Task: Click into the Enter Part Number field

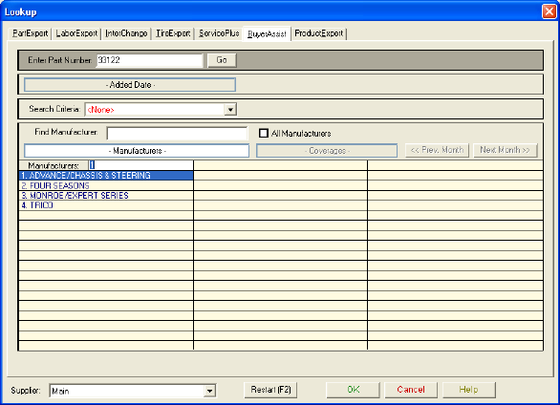Action: pyautogui.click(x=149, y=60)
